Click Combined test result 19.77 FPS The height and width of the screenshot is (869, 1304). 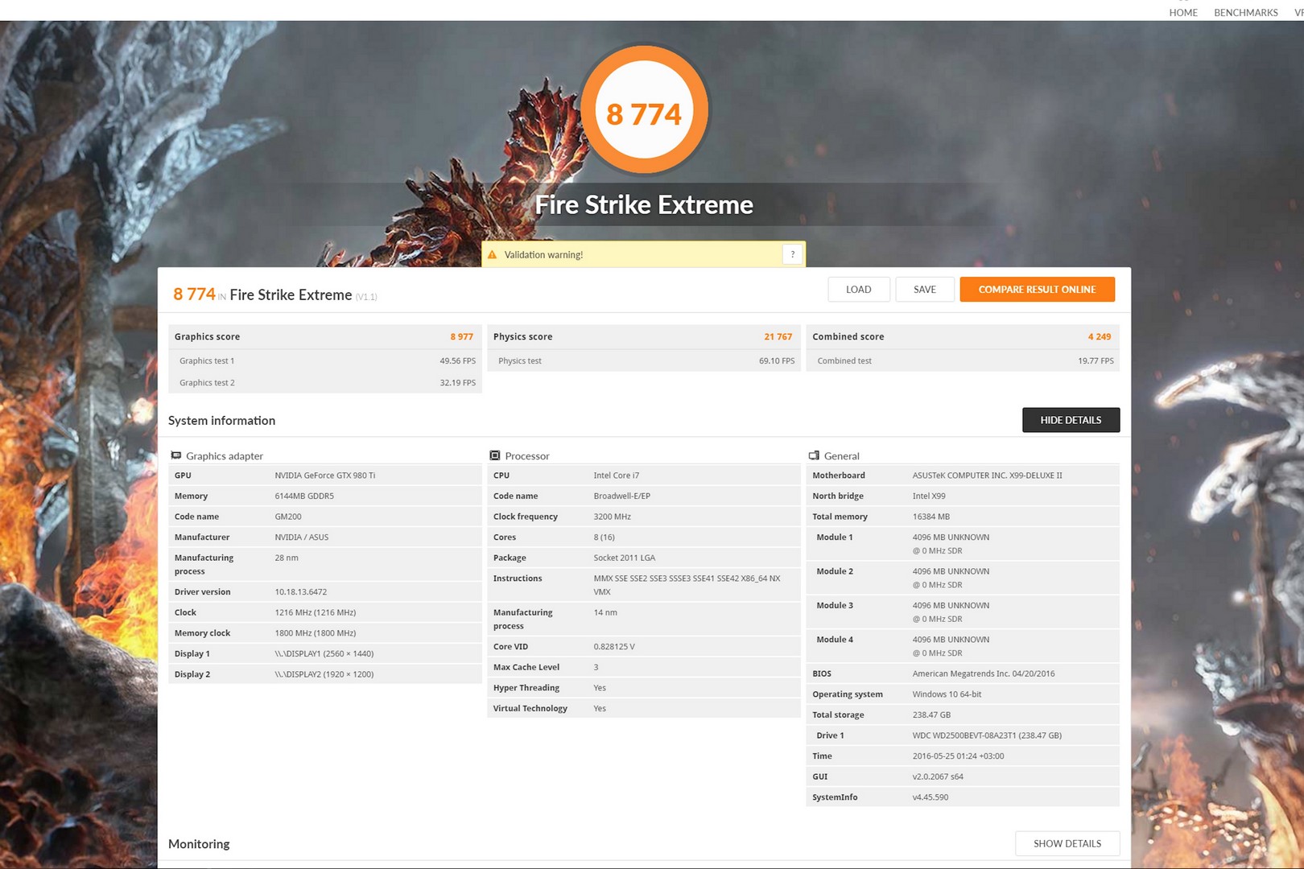(1096, 361)
